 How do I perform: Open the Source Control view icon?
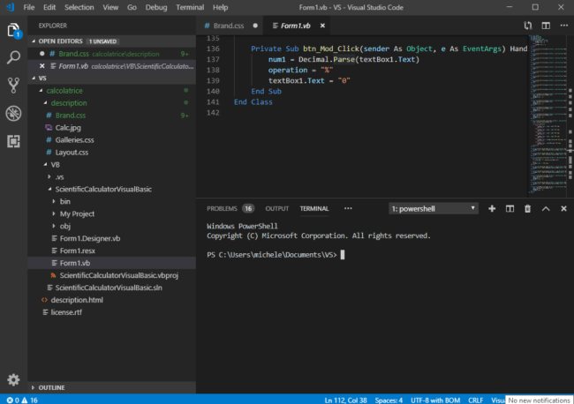coord(13,86)
